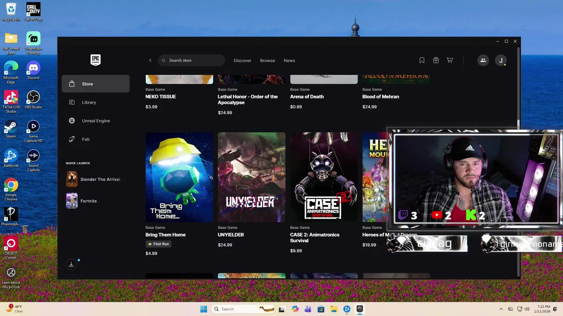Image resolution: width=563 pixels, height=316 pixels.
Task: Open the News tab
Action: tap(289, 61)
